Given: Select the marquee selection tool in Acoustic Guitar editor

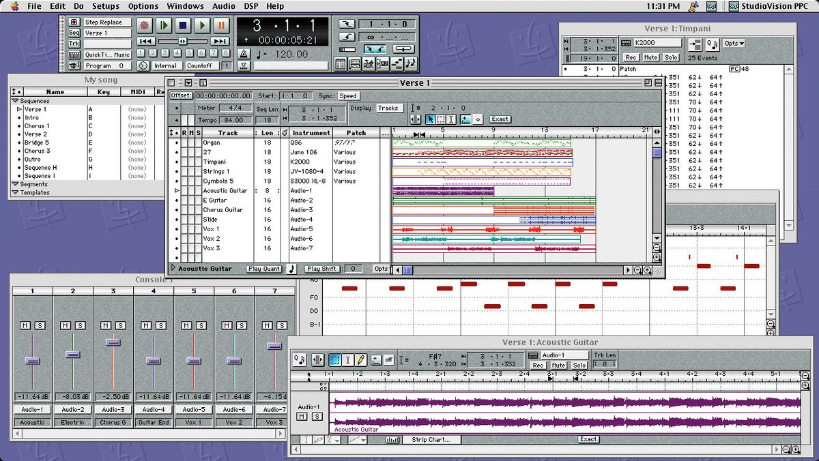Looking at the screenshot, I should point(334,360).
